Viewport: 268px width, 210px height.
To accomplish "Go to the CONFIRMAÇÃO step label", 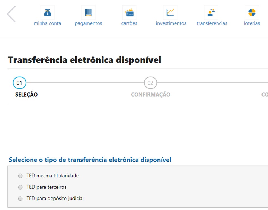I will click(x=151, y=95).
